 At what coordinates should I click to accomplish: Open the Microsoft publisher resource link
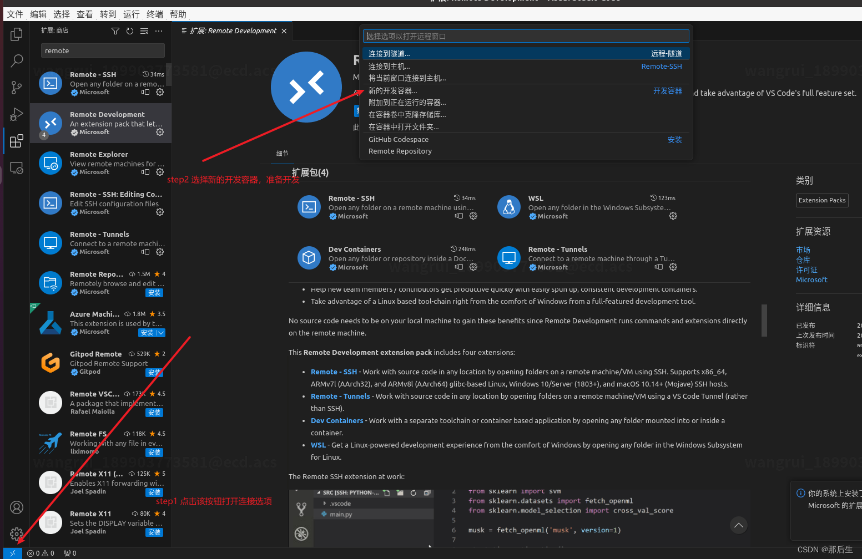tap(811, 280)
